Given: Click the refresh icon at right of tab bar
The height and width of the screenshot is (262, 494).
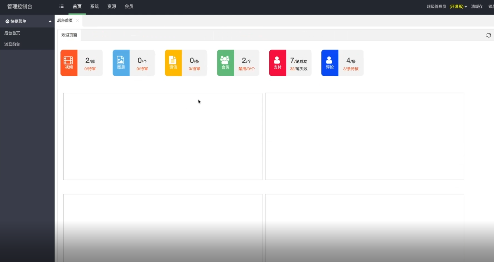Looking at the screenshot, I should tap(488, 35).
